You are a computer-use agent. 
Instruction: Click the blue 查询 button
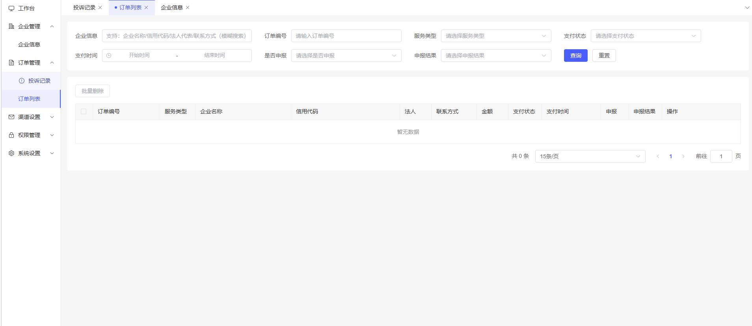(575, 56)
